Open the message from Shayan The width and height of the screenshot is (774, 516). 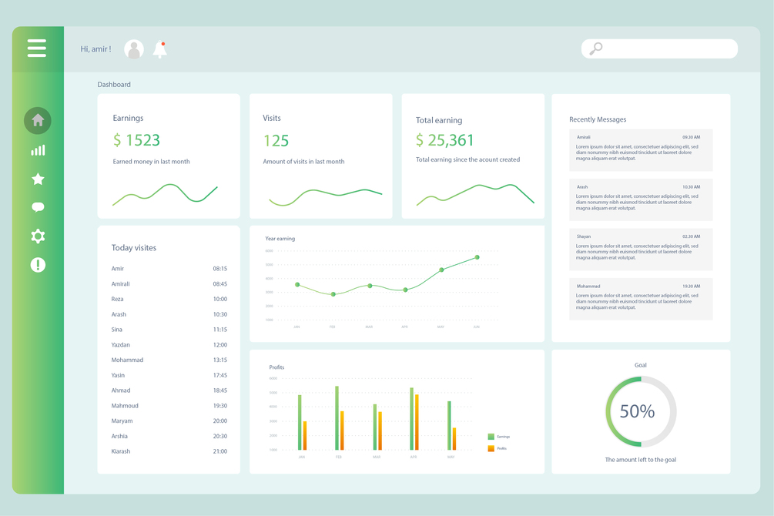[x=641, y=250]
